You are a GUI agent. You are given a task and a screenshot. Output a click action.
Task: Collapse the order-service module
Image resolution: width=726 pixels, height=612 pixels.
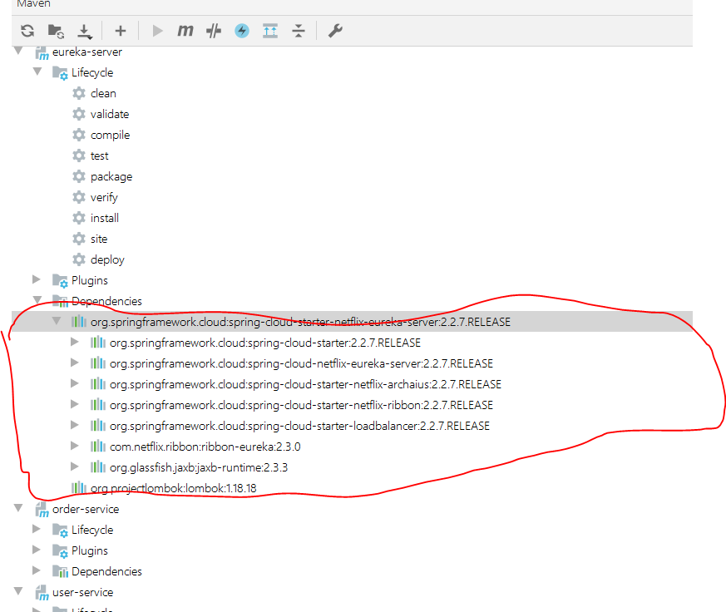pyautogui.click(x=18, y=508)
